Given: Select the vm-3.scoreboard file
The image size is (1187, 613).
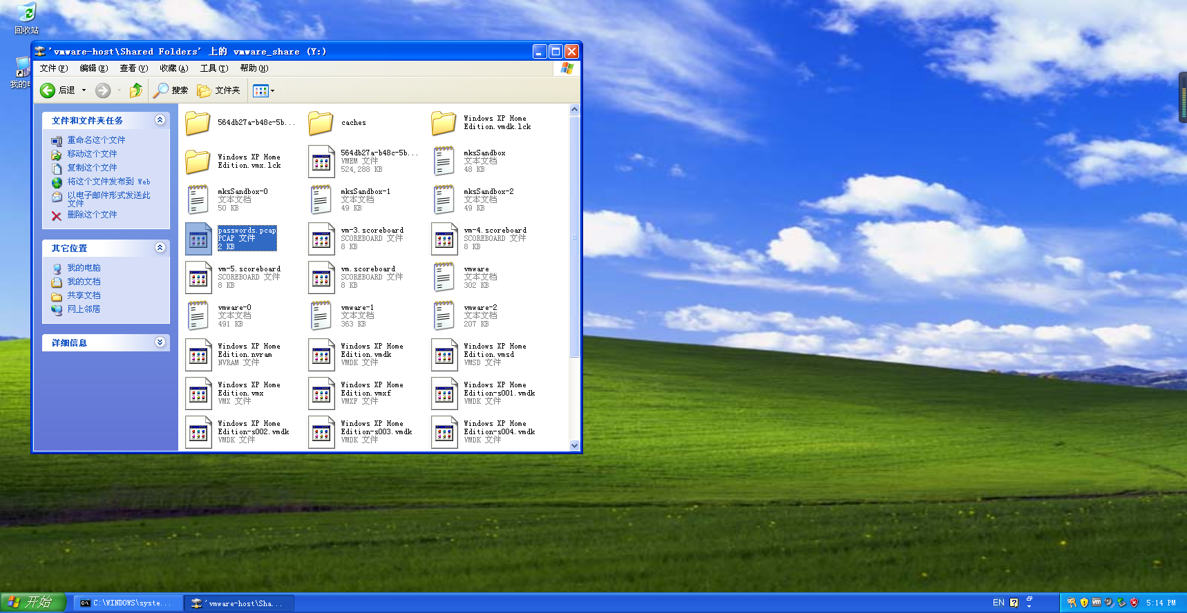Looking at the screenshot, I should 357,239.
